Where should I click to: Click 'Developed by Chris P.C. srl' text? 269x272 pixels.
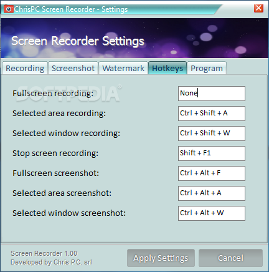click(x=52, y=262)
